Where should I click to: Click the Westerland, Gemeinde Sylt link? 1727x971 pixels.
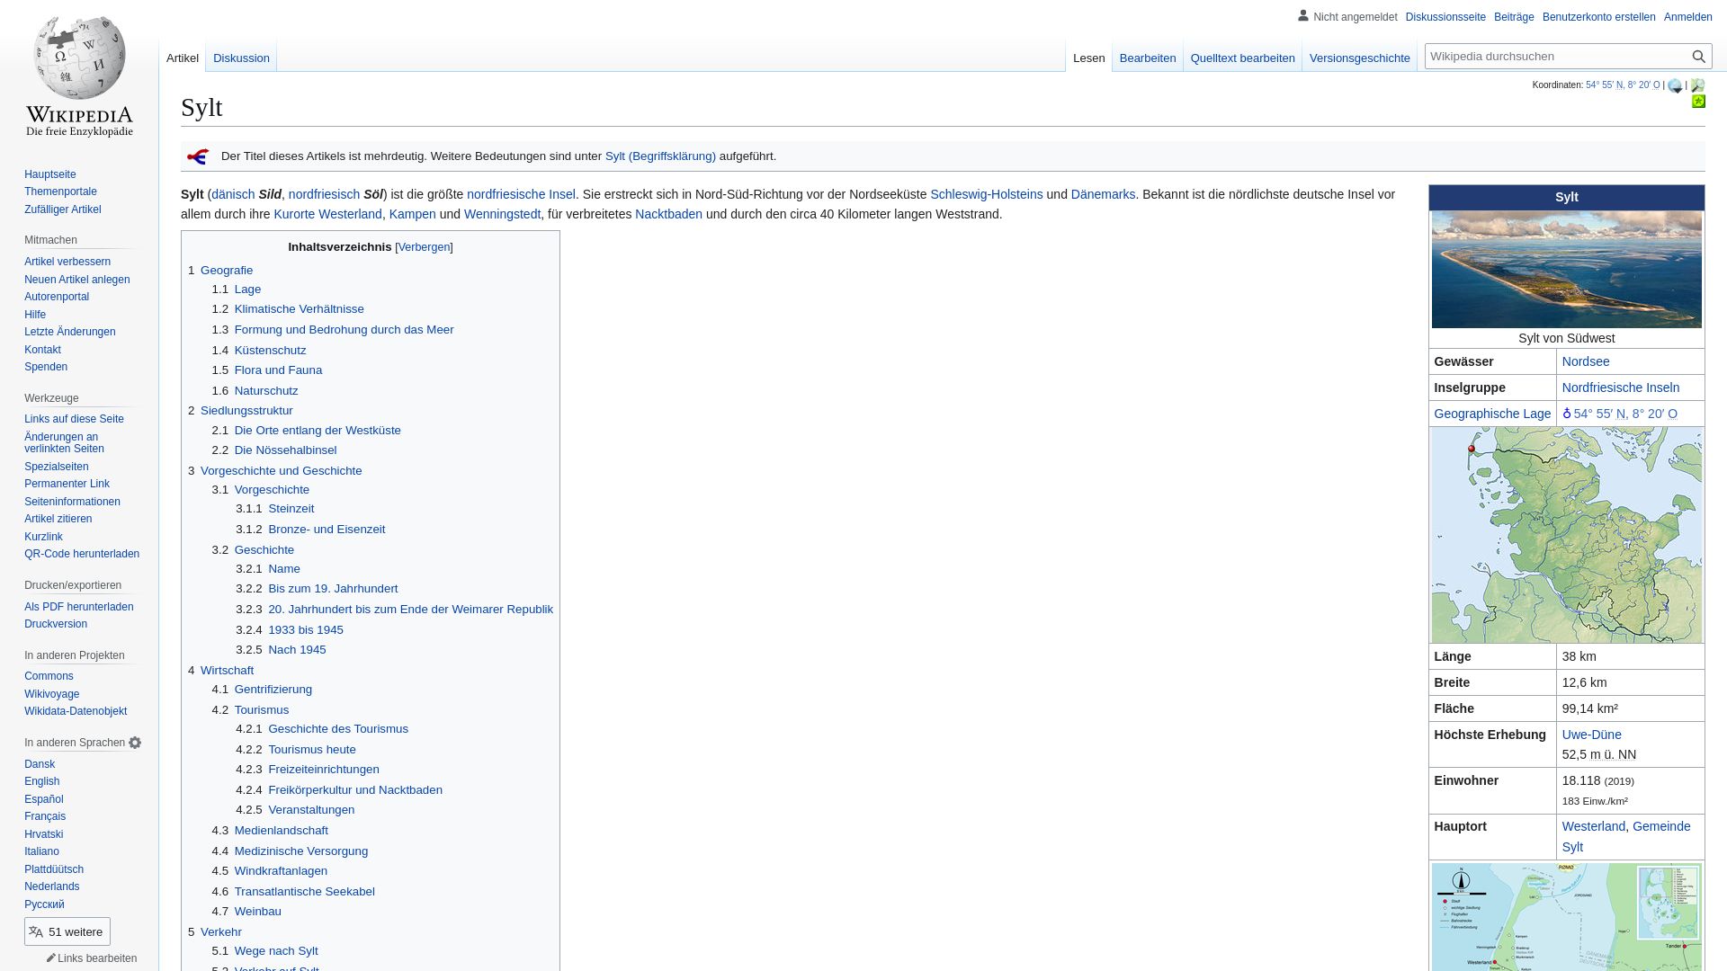pyautogui.click(x=1626, y=836)
